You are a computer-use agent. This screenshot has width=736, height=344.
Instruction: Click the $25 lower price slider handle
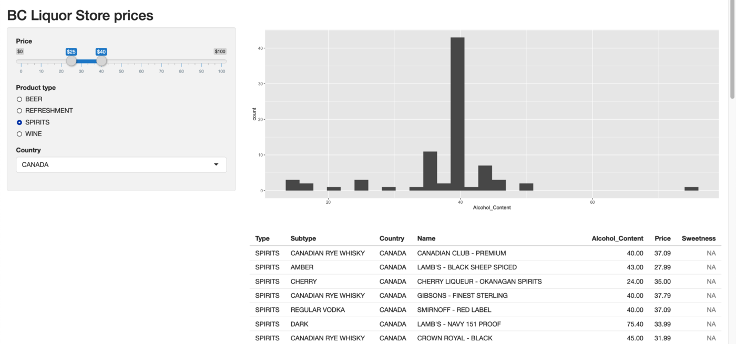pos(71,61)
